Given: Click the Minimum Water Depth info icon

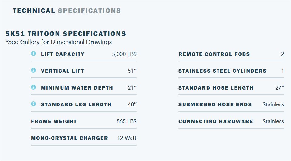Looking at the screenshot, I should (x=33, y=87).
